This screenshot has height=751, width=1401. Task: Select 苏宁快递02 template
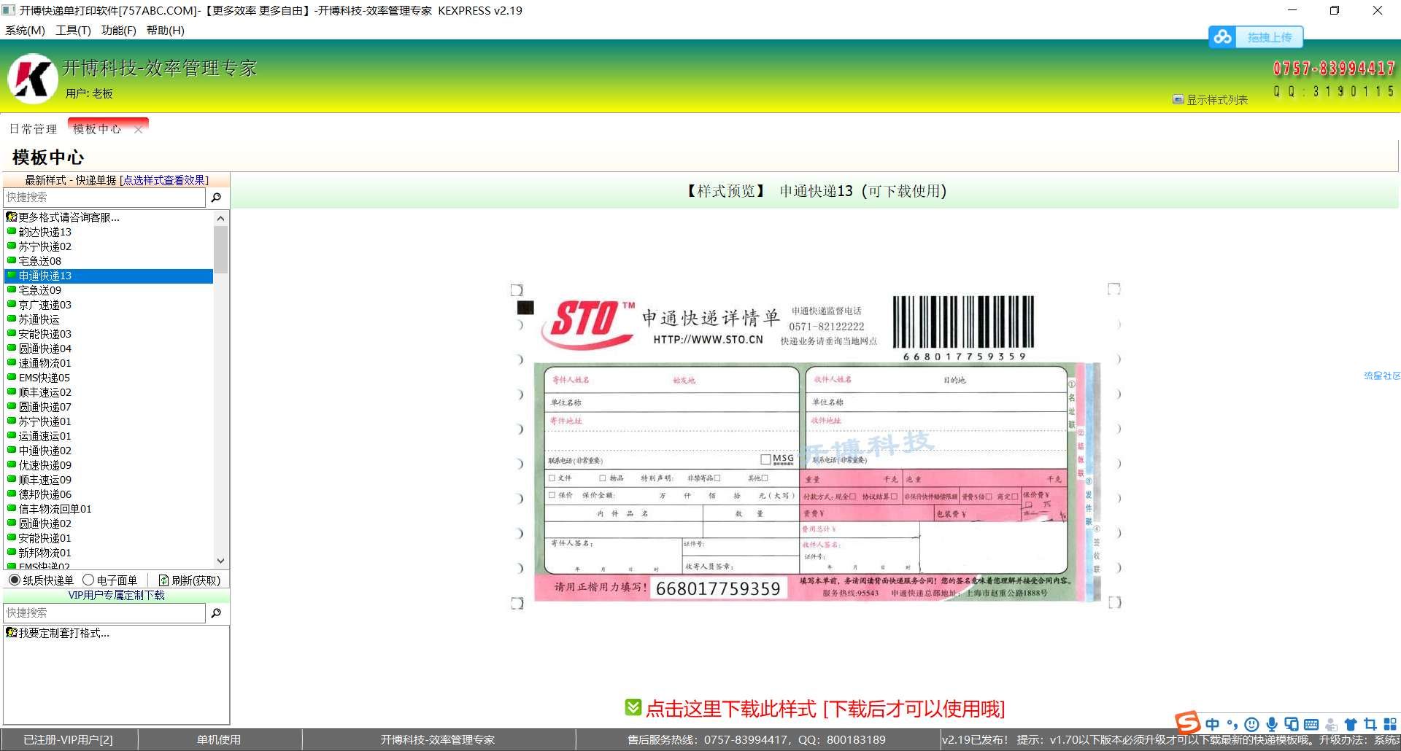(45, 246)
